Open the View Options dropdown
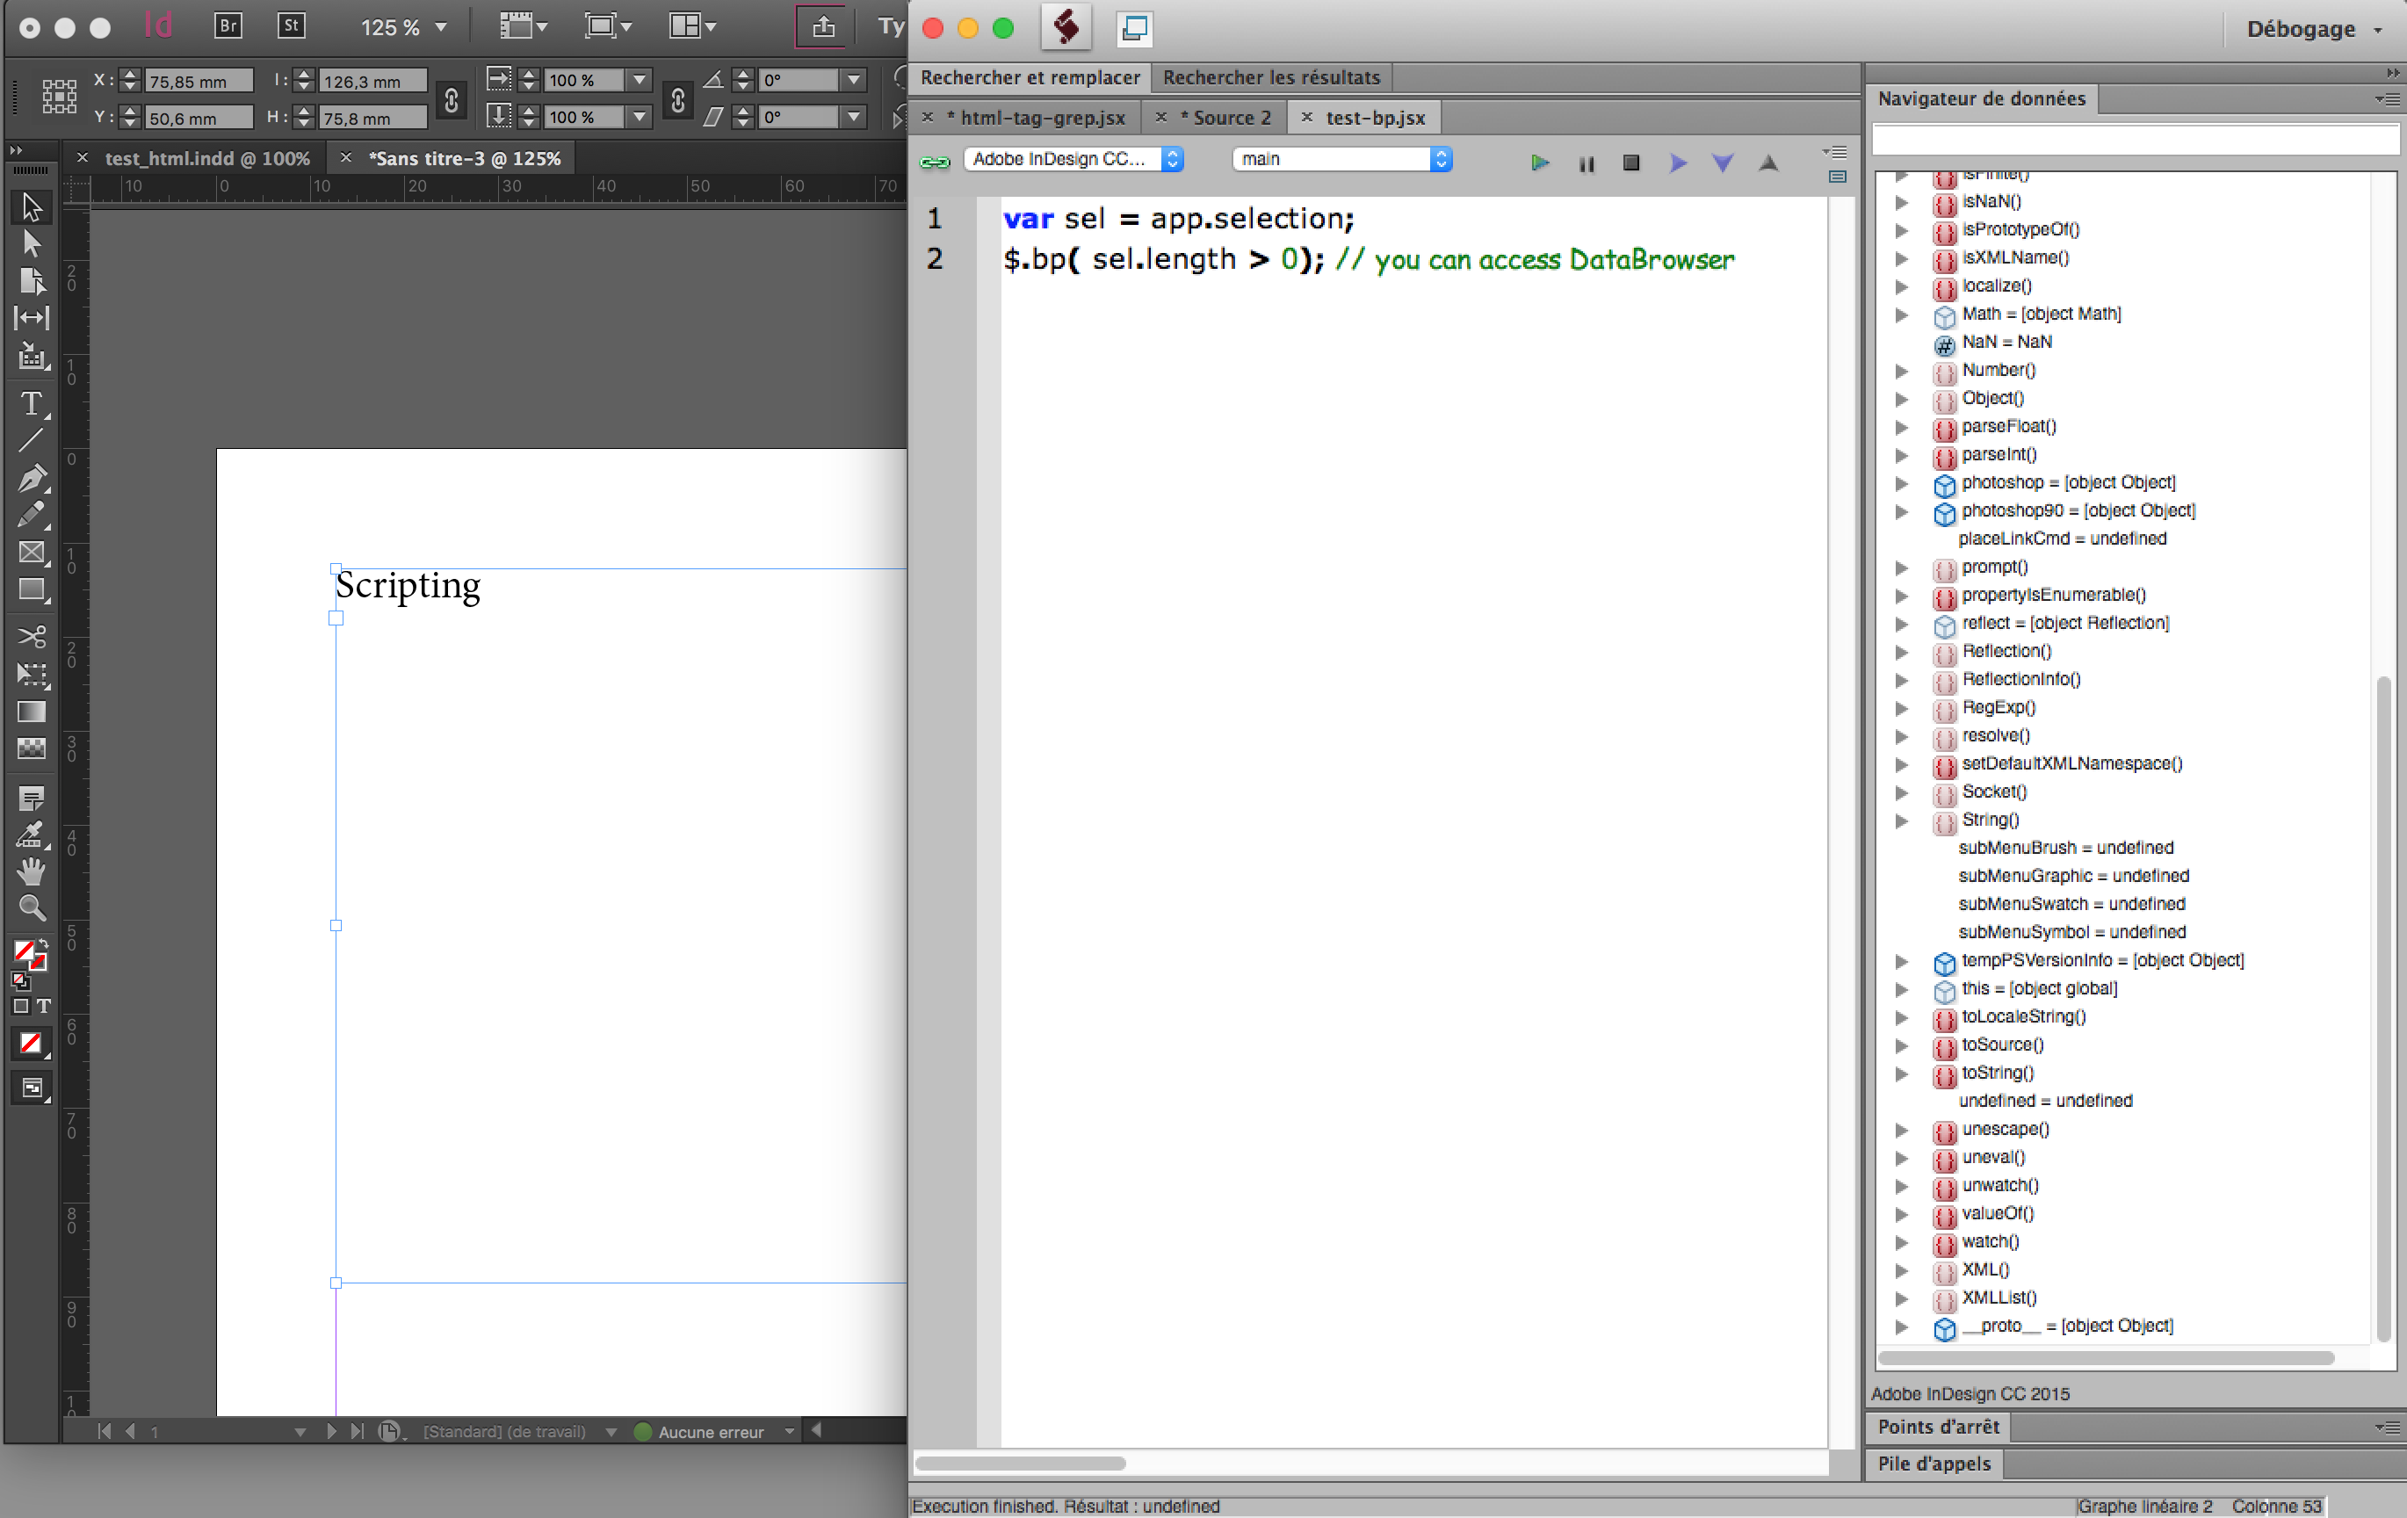Image resolution: width=2407 pixels, height=1518 pixels. point(524,27)
